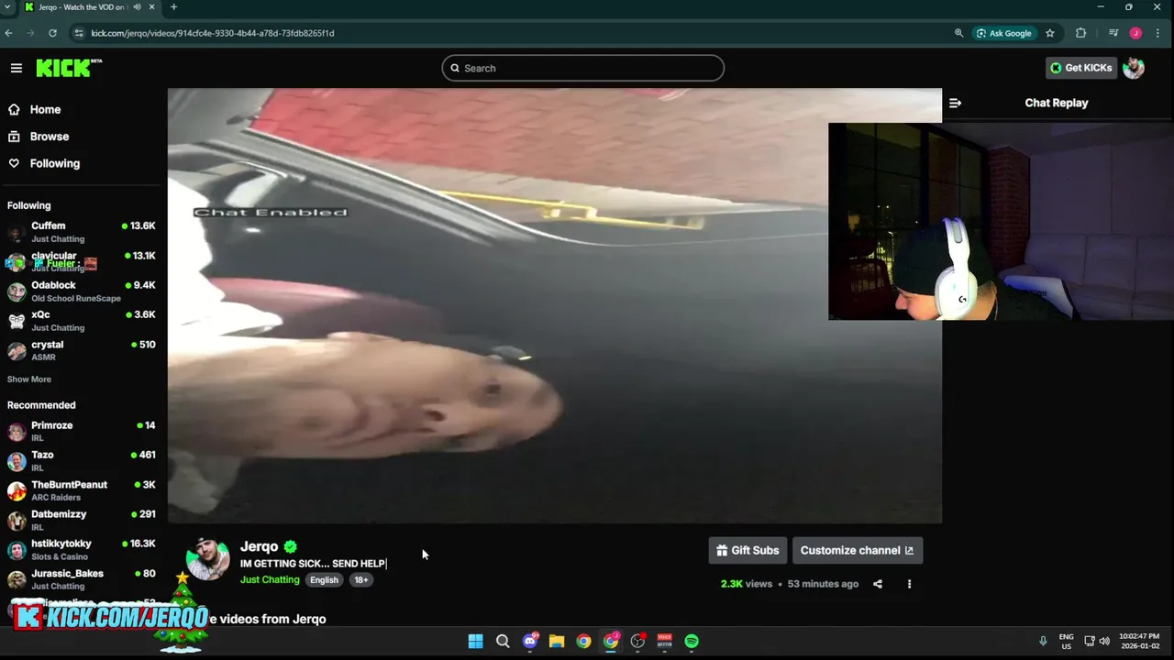Click ENG US language indicator
Image resolution: width=1174 pixels, height=660 pixels.
pos(1066,641)
